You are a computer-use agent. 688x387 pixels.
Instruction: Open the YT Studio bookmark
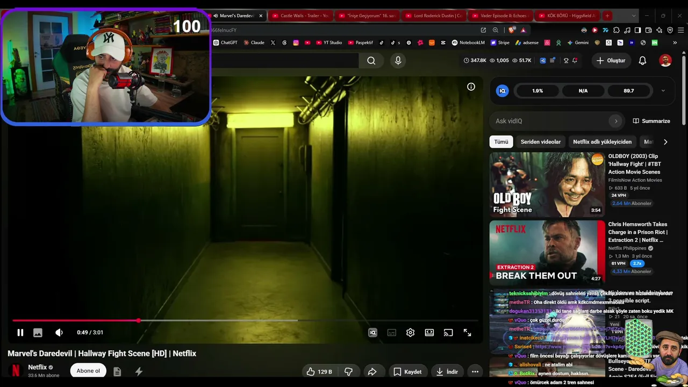click(x=328, y=42)
